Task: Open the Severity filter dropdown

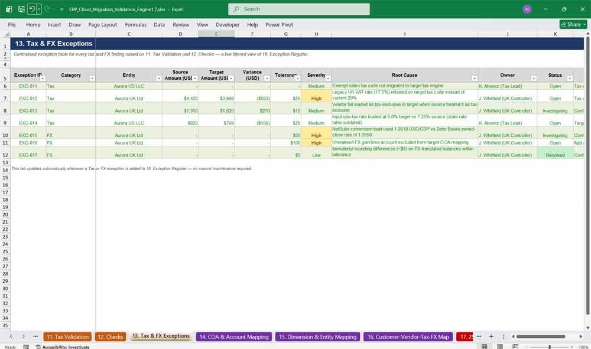Action: click(x=328, y=79)
